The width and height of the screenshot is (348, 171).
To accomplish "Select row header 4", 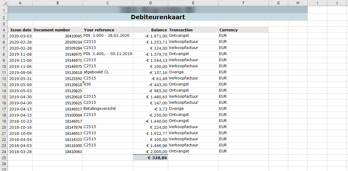I will pyautogui.click(x=4, y=30).
